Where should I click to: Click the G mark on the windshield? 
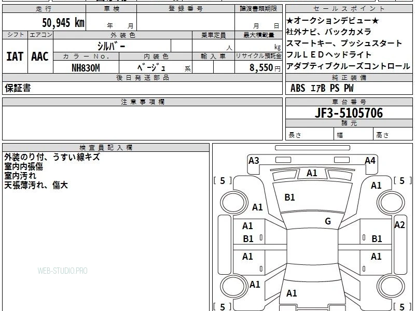pyautogui.click(x=328, y=221)
